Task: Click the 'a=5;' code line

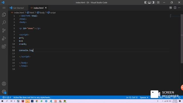Action: point(21,38)
